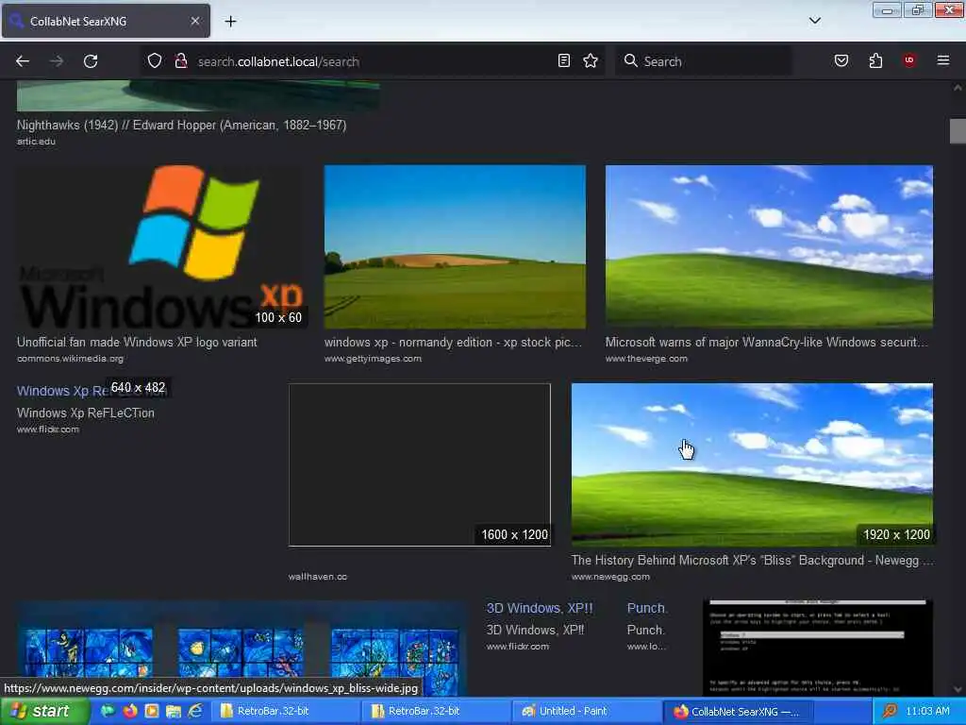Bookmark this page with the star icon
The image size is (966, 725).
(591, 60)
